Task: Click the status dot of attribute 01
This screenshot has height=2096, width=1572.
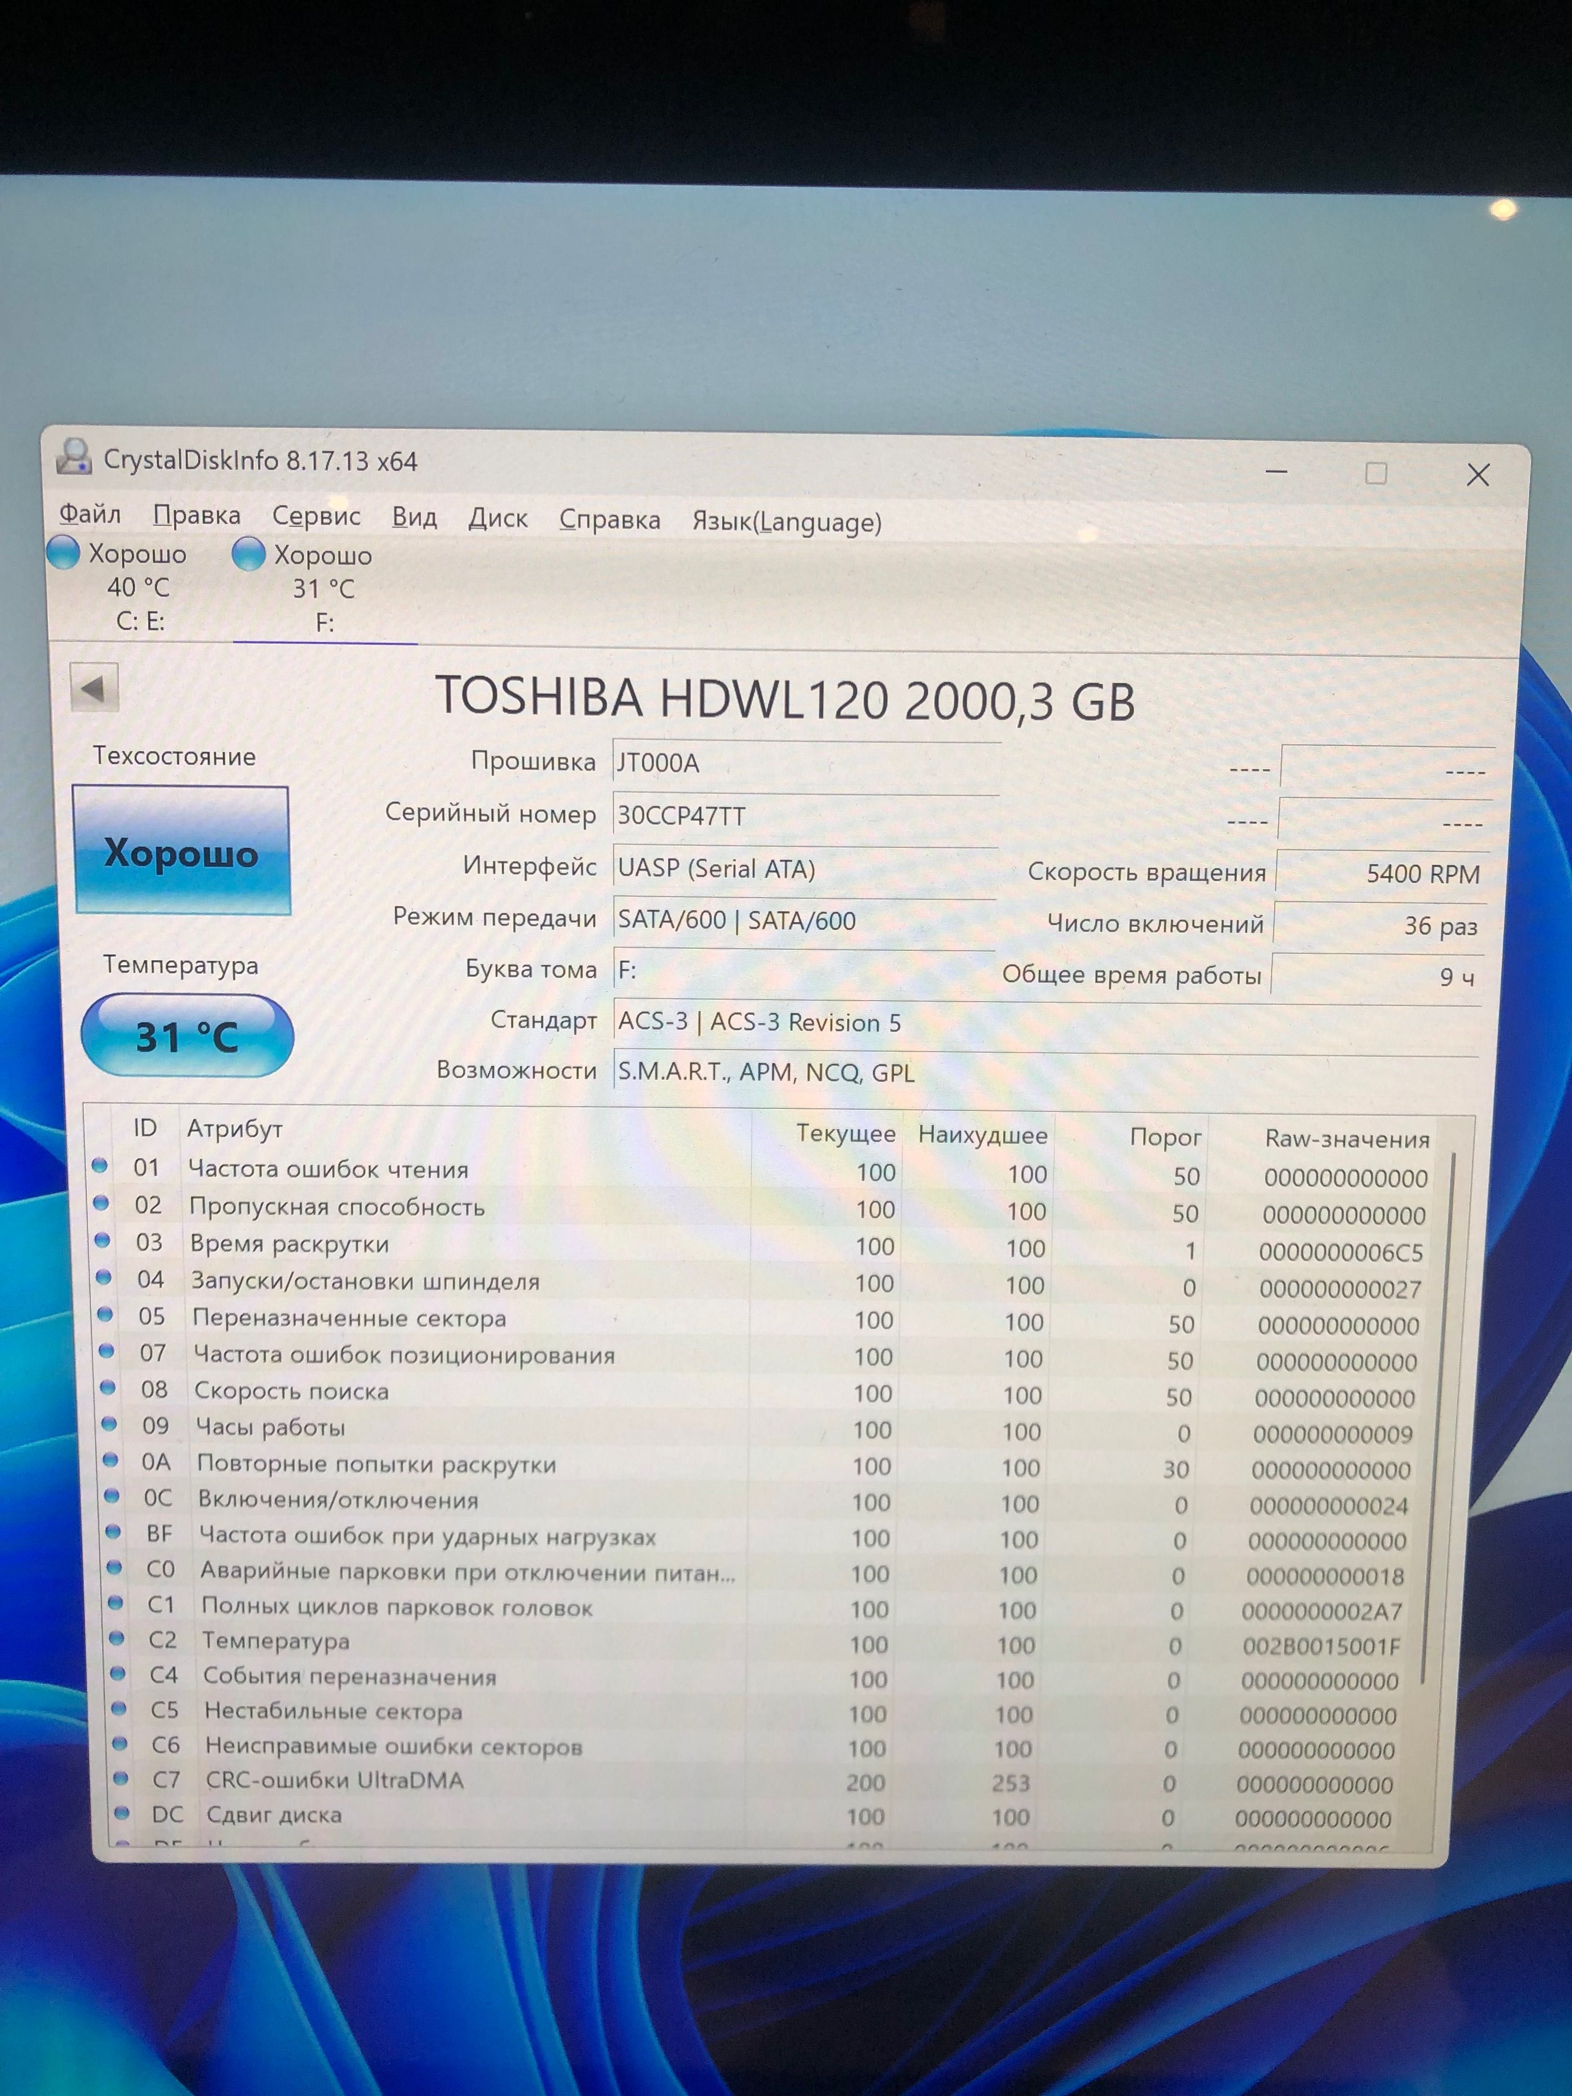Action: (x=99, y=1167)
